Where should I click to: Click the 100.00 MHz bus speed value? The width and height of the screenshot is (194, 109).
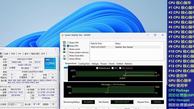(x=15, y=95)
